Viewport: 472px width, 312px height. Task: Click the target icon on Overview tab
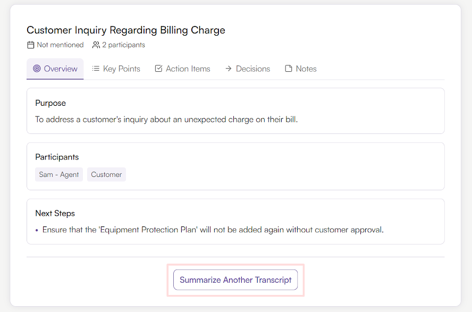[x=37, y=69]
